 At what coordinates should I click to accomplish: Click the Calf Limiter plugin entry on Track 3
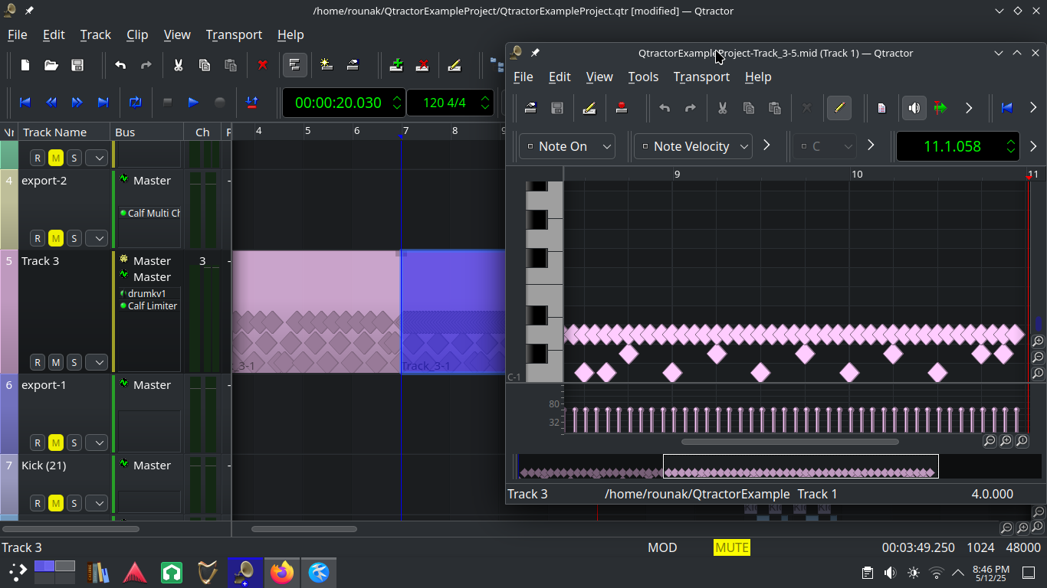[152, 305]
